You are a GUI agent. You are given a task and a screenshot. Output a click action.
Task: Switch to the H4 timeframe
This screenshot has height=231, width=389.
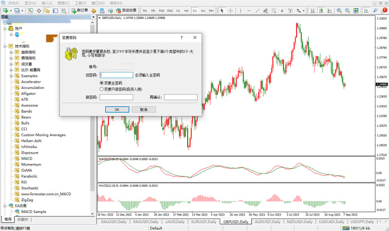point(186,11)
